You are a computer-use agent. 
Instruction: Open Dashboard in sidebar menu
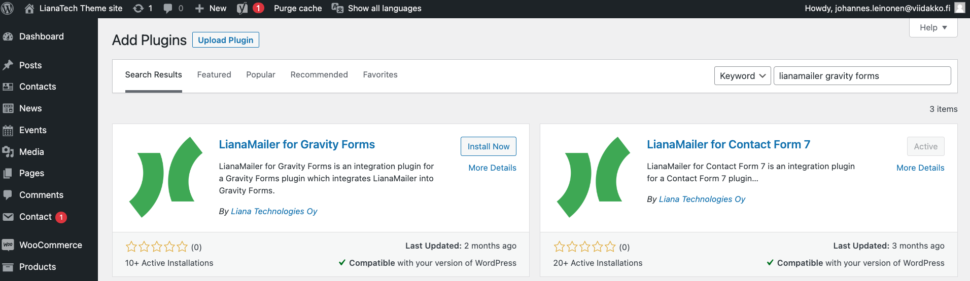click(x=42, y=36)
